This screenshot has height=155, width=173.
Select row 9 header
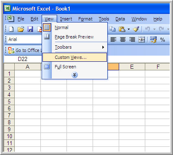coord(9,129)
